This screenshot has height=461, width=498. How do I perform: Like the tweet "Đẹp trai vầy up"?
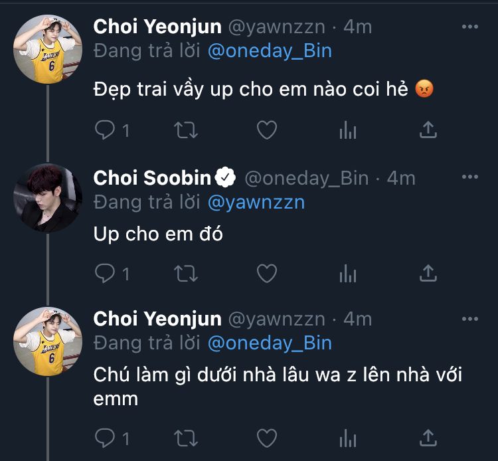[x=266, y=130]
